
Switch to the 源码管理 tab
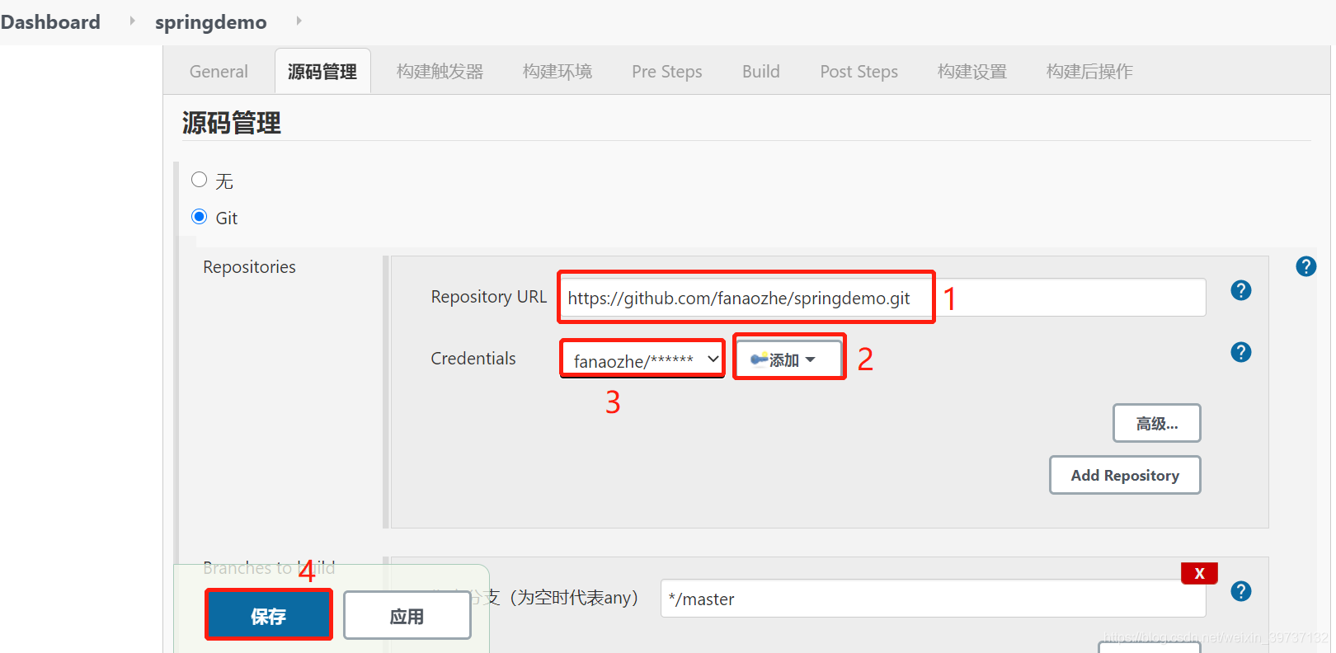coord(322,72)
